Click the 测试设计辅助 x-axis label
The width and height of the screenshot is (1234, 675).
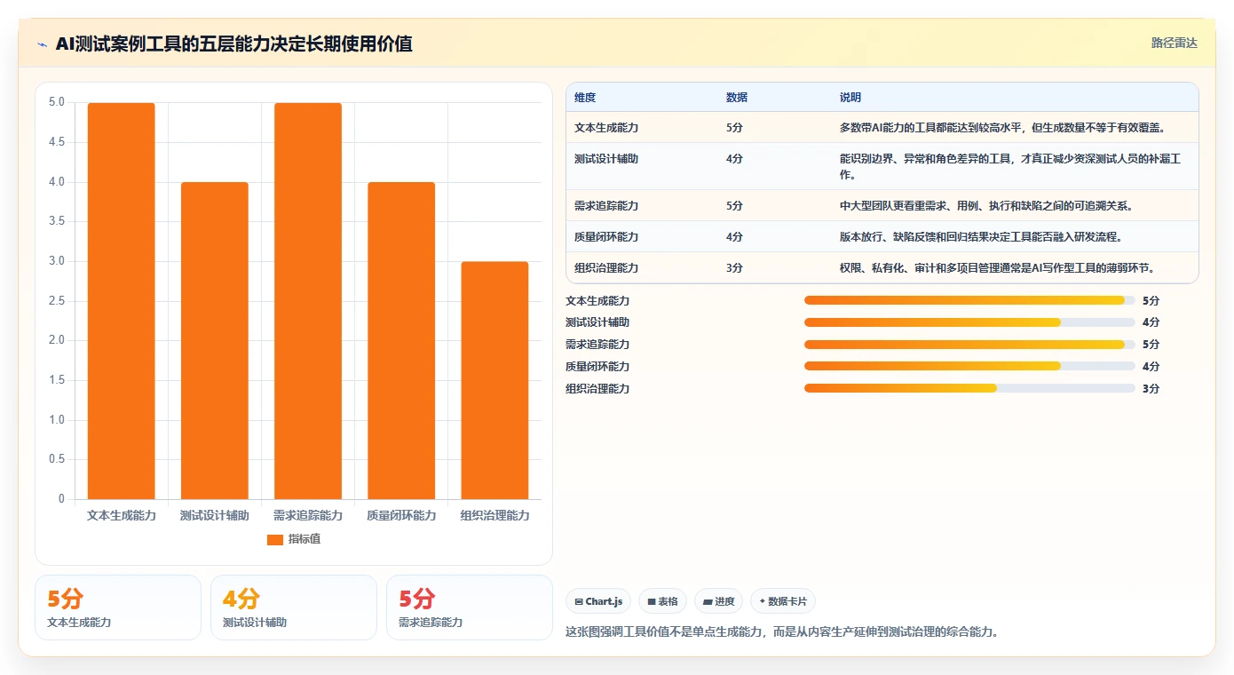pyautogui.click(x=215, y=516)
